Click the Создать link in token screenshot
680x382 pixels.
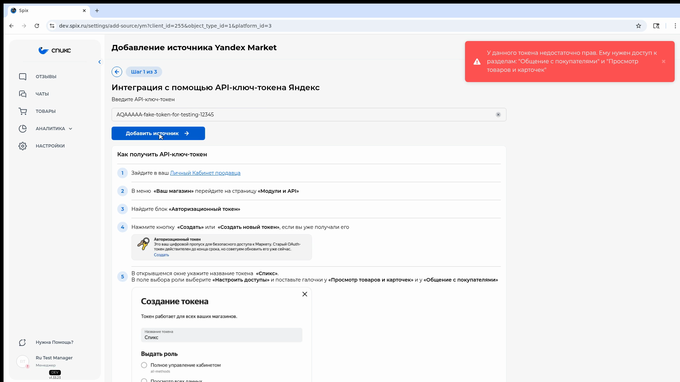pos(161,255)
